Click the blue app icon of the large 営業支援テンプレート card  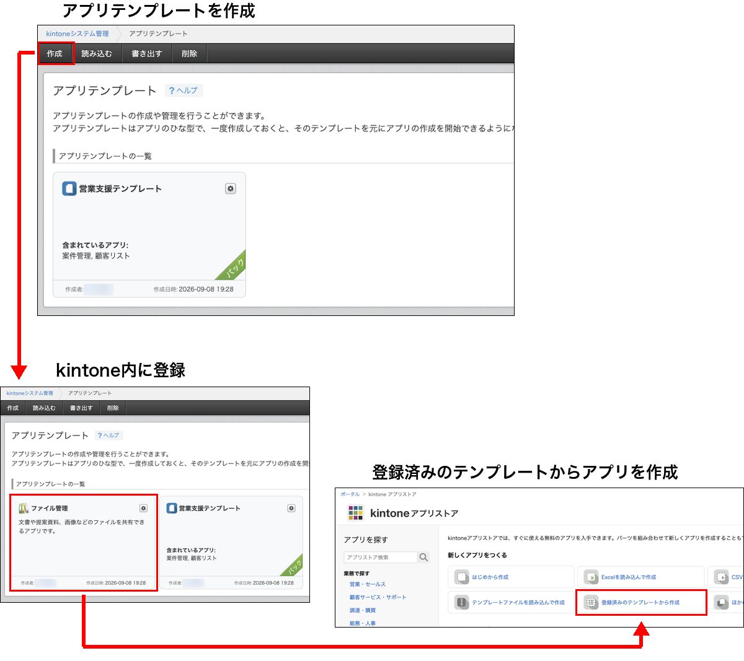point(69,188)
